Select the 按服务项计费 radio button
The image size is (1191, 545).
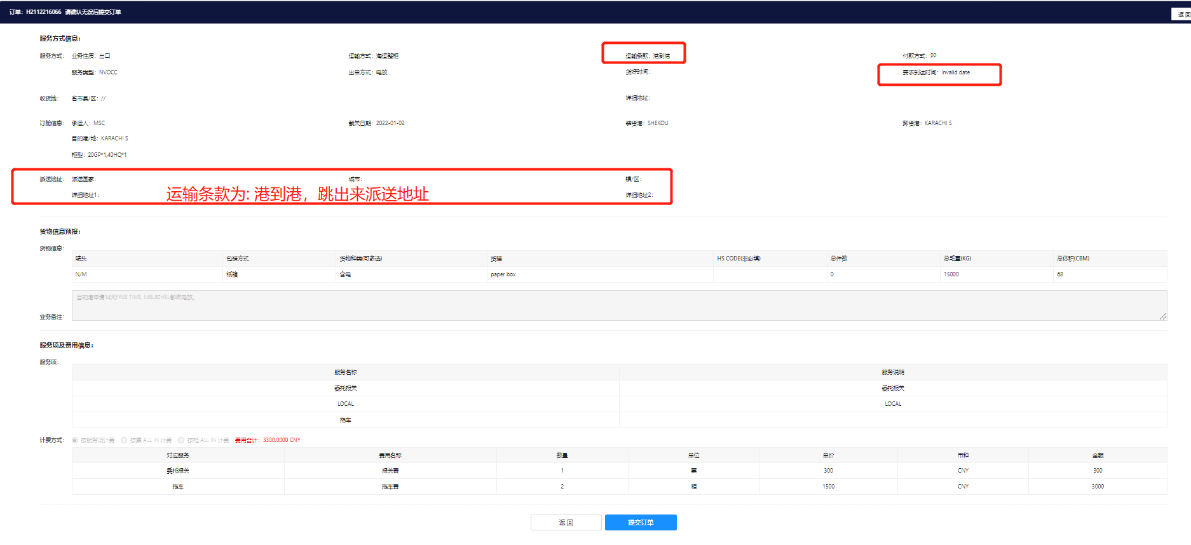[x=75, y=440]
